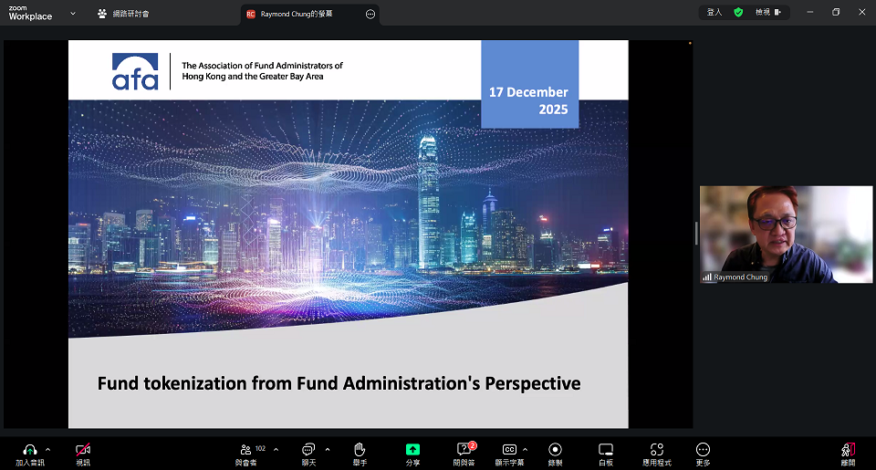Open the Q&A panel

tap(464, 450)
